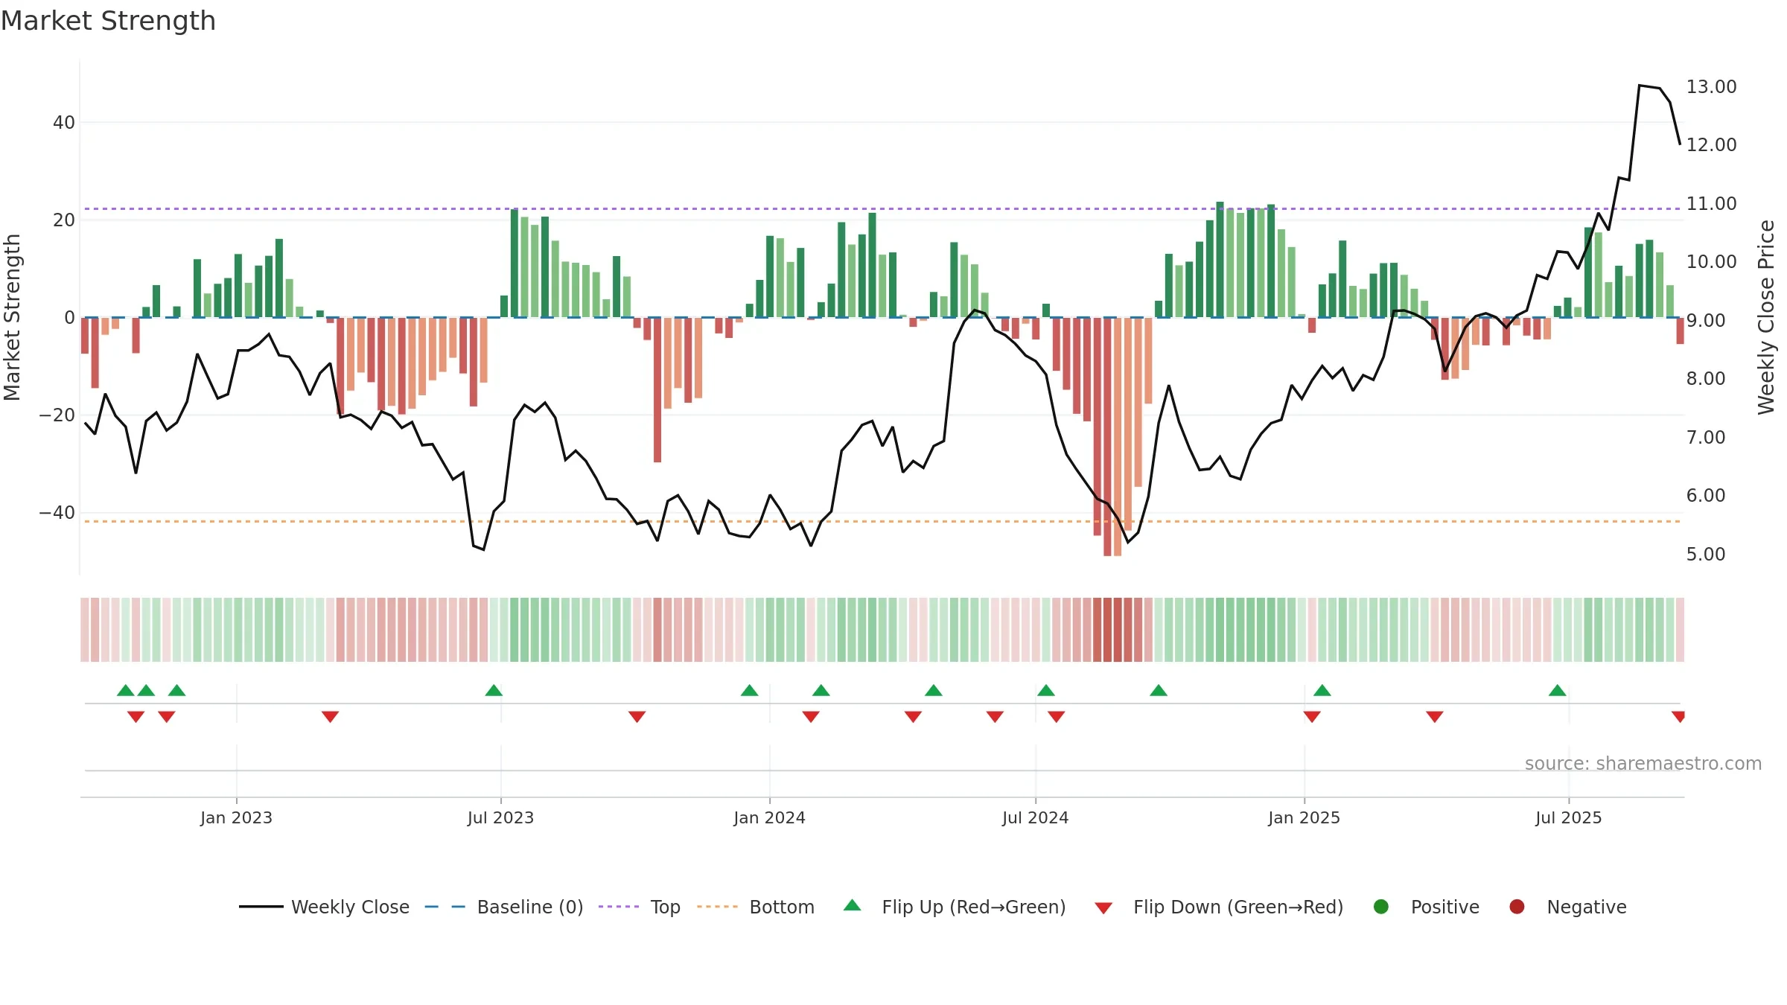Viewport: 1787px width, 1005px height.
Task: Select the Flip Up marker in late April 2024
Action: coord(934,690)
